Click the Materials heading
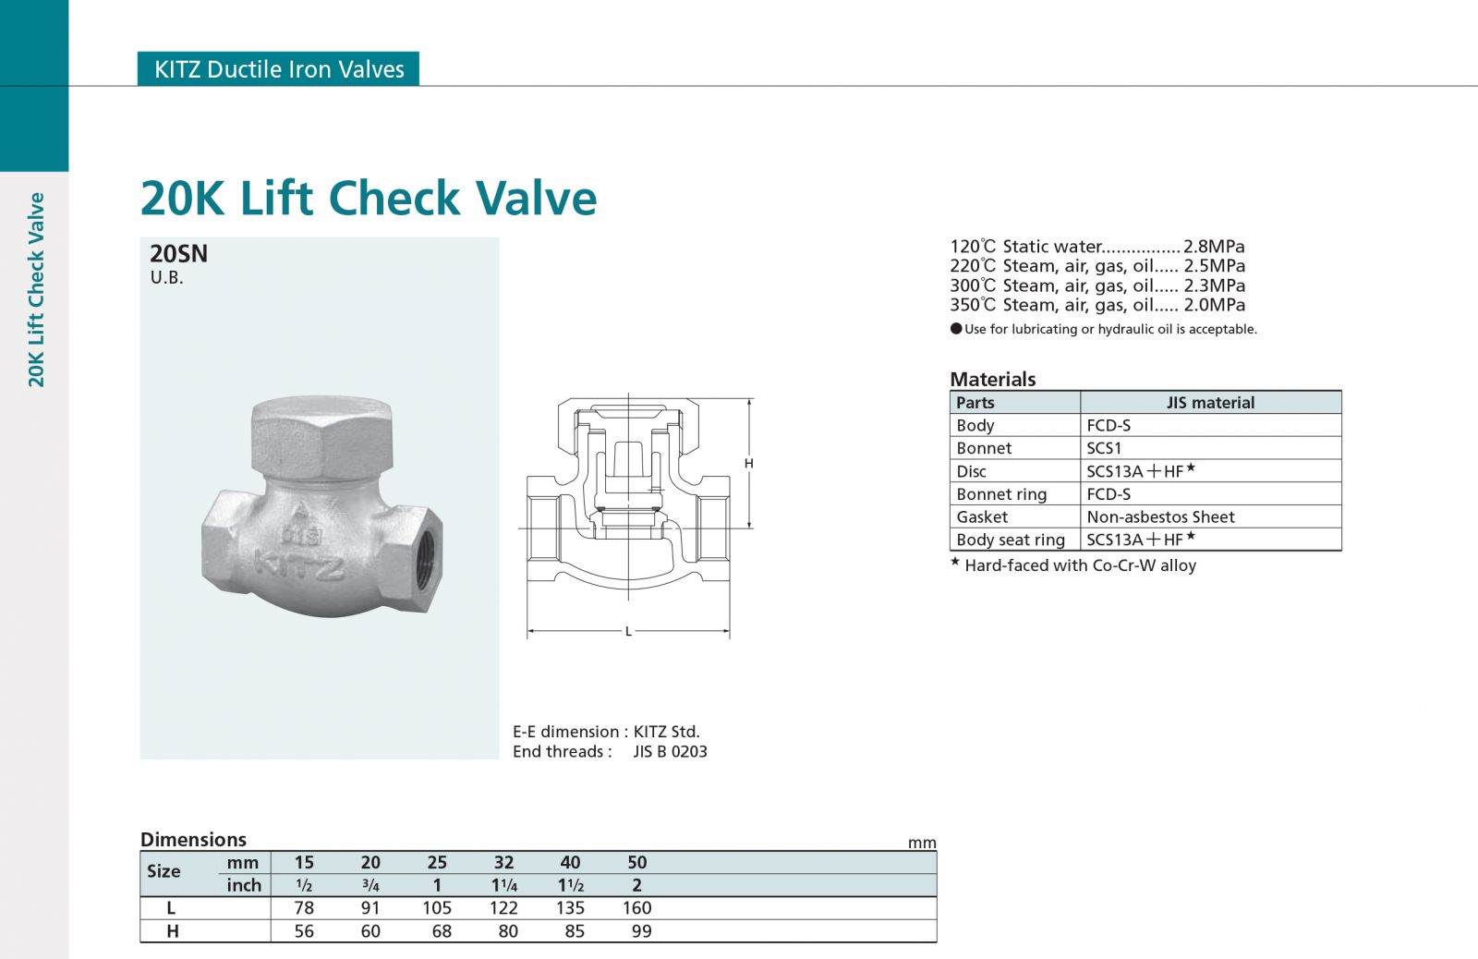Image resolution: width=1478 pixels, height=959 pixels. point(993,379)
